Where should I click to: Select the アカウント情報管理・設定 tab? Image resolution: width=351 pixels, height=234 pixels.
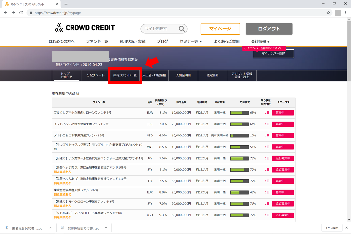[242, 75]
